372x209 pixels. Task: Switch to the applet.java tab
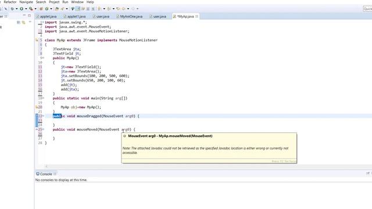pos(46,16)
